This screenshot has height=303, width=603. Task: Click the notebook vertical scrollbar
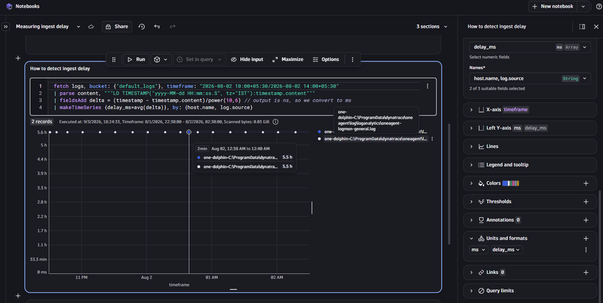449,184
